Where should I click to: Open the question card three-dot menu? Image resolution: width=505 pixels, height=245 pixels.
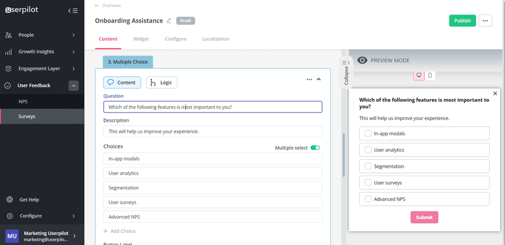pos(309,80)
